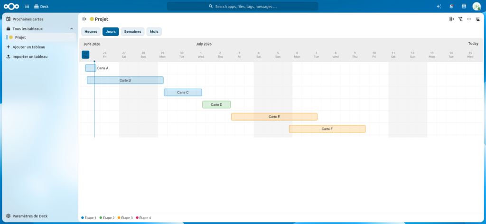Toggle the board details sidebar icon
Image resolution: width=486 pixels, height=224 pixels.
(477, 19)
